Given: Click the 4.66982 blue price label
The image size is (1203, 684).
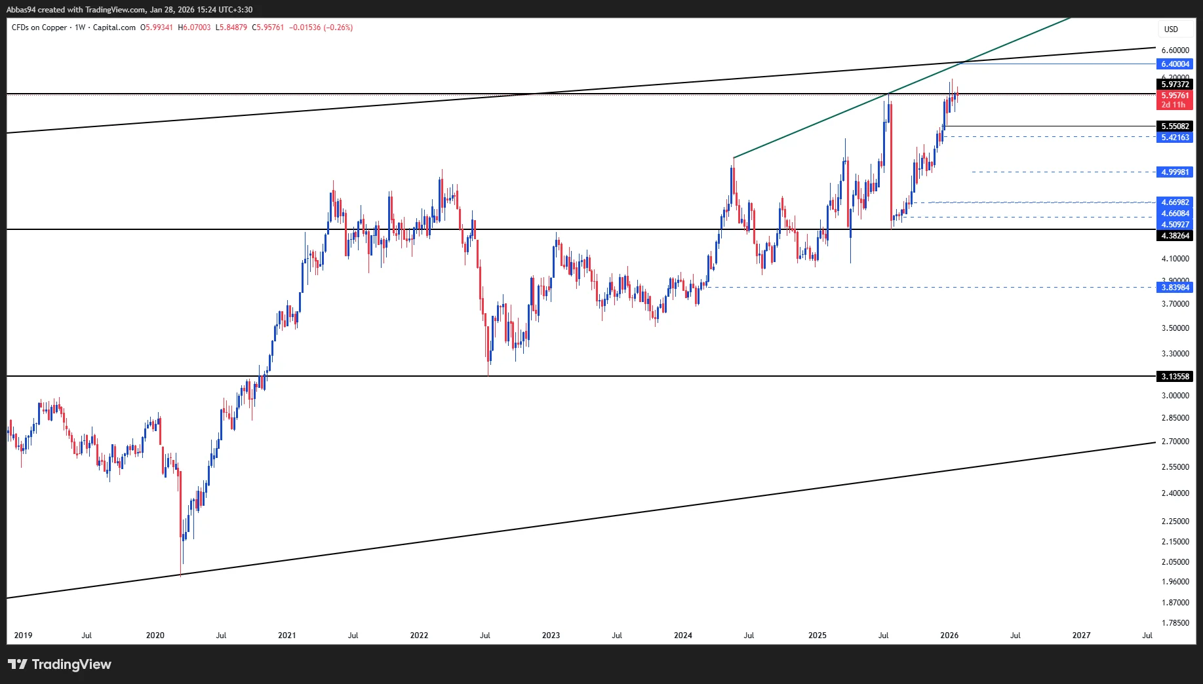Looking at the screenshot, I should (x=1175, y=202).
